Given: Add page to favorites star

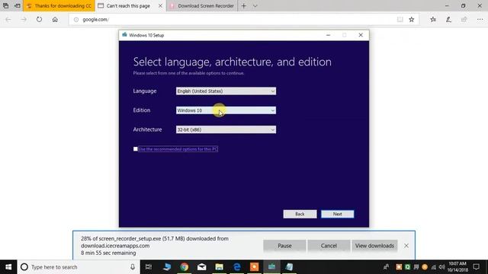Looking at the screenshot, I should pos(412,19).
